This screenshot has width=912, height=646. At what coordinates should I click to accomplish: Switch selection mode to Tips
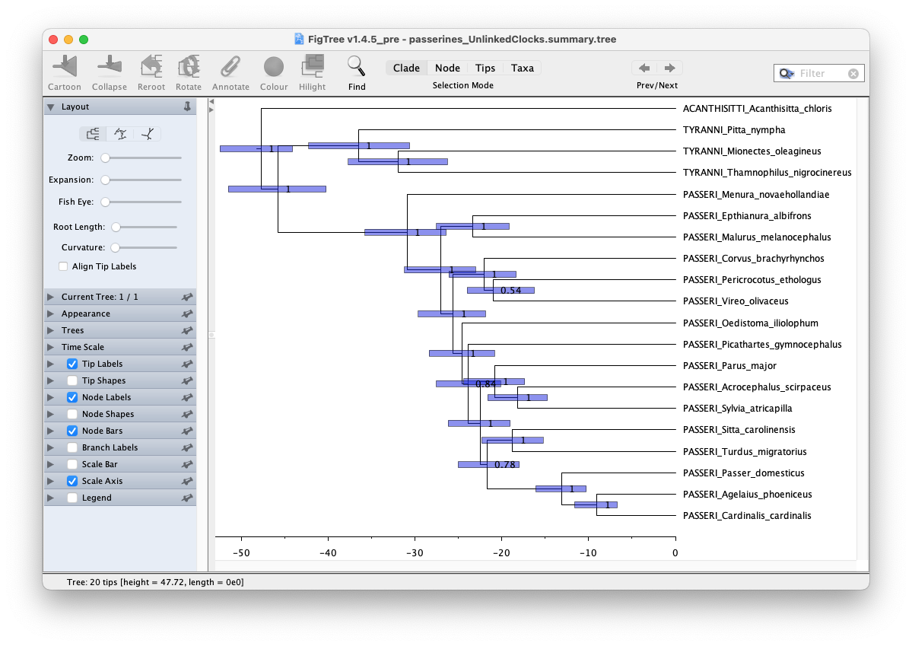point(485,68)
